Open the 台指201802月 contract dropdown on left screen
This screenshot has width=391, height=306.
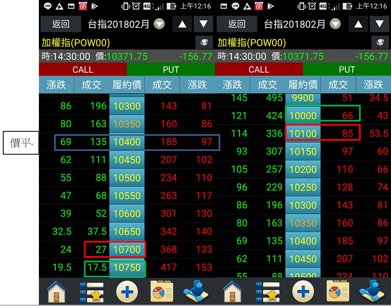click(x=159, y=24)
